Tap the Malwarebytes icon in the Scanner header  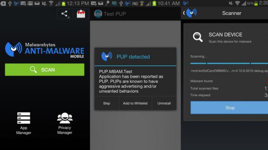click(x=191, y=13)
